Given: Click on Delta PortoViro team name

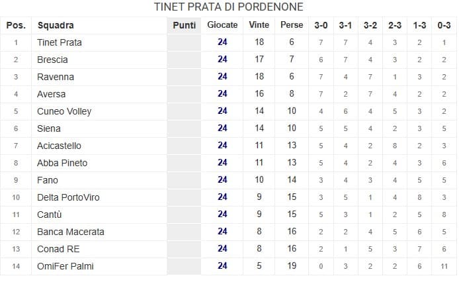Looking at the screenshot, I should (x=67, y=197).
